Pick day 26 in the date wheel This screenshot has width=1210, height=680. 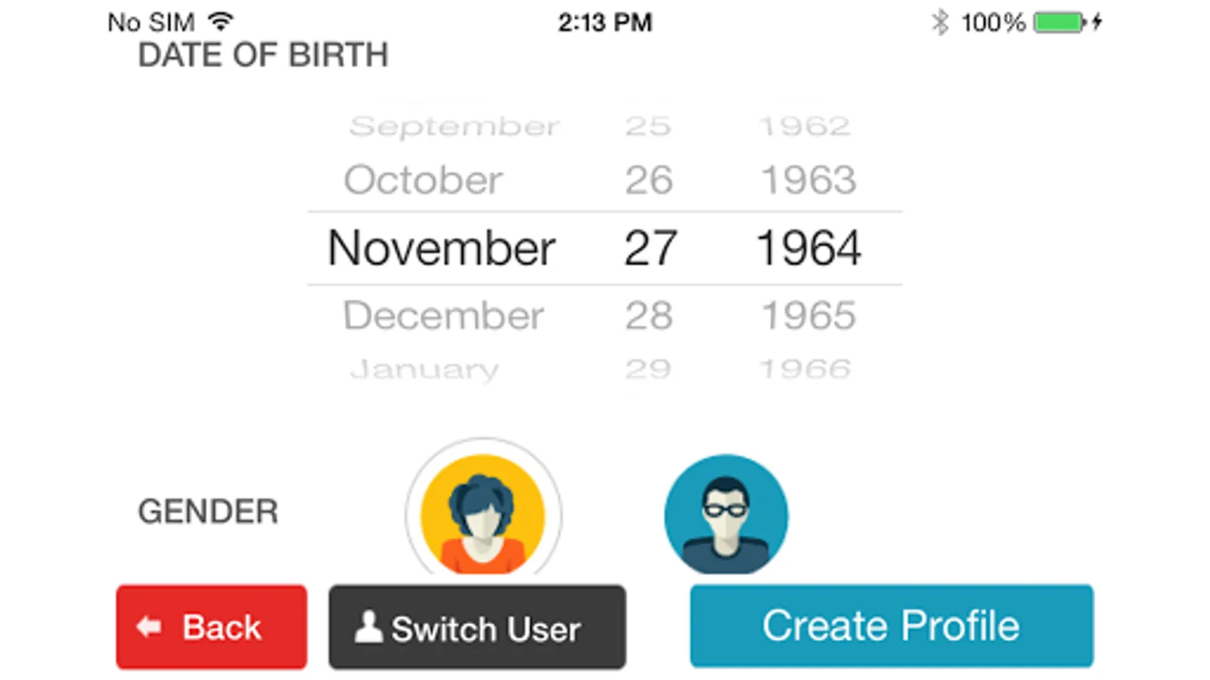(648, 180)
